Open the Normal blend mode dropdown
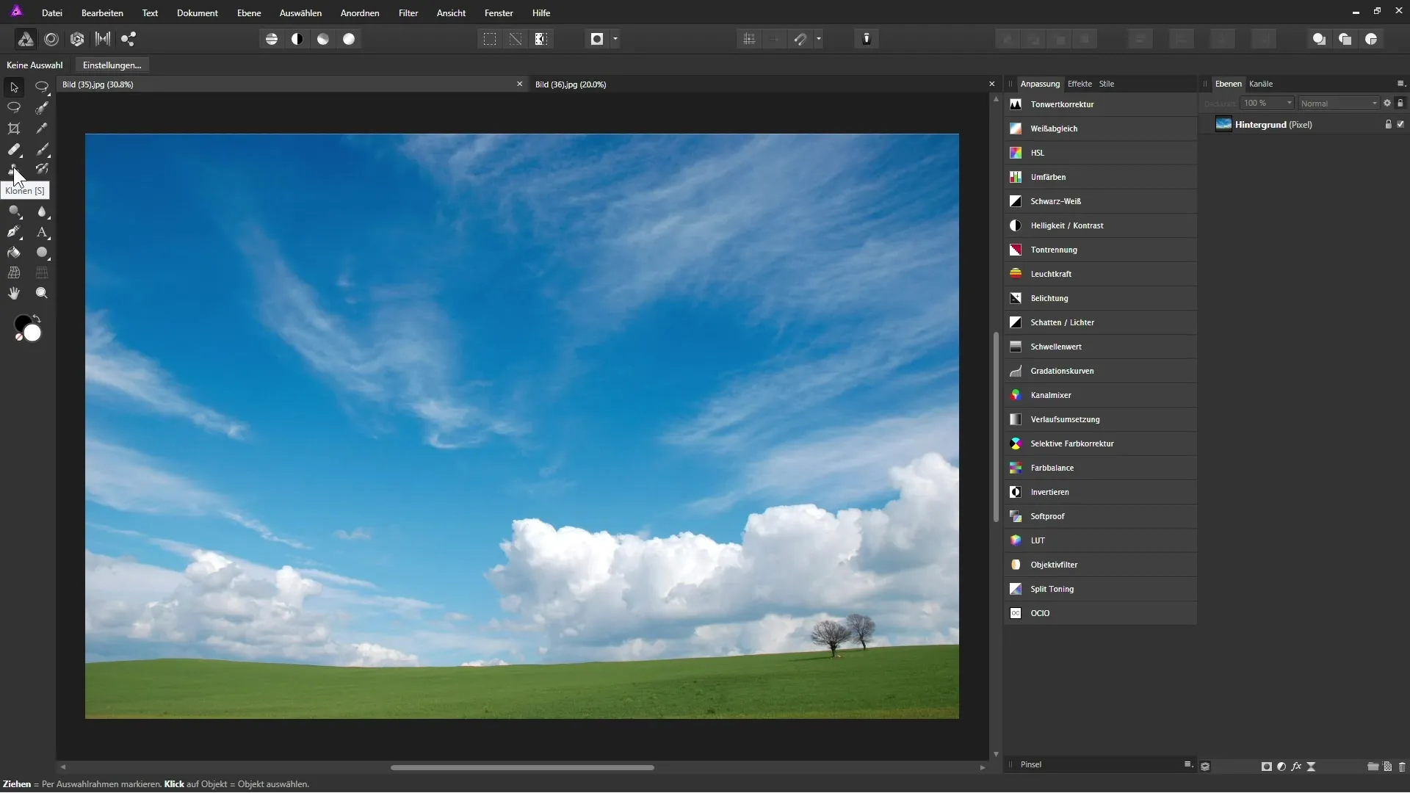 pyautogui.click(x=1339, y=104)
